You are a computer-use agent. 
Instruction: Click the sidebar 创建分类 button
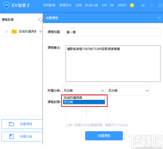[x=22, y=137]
